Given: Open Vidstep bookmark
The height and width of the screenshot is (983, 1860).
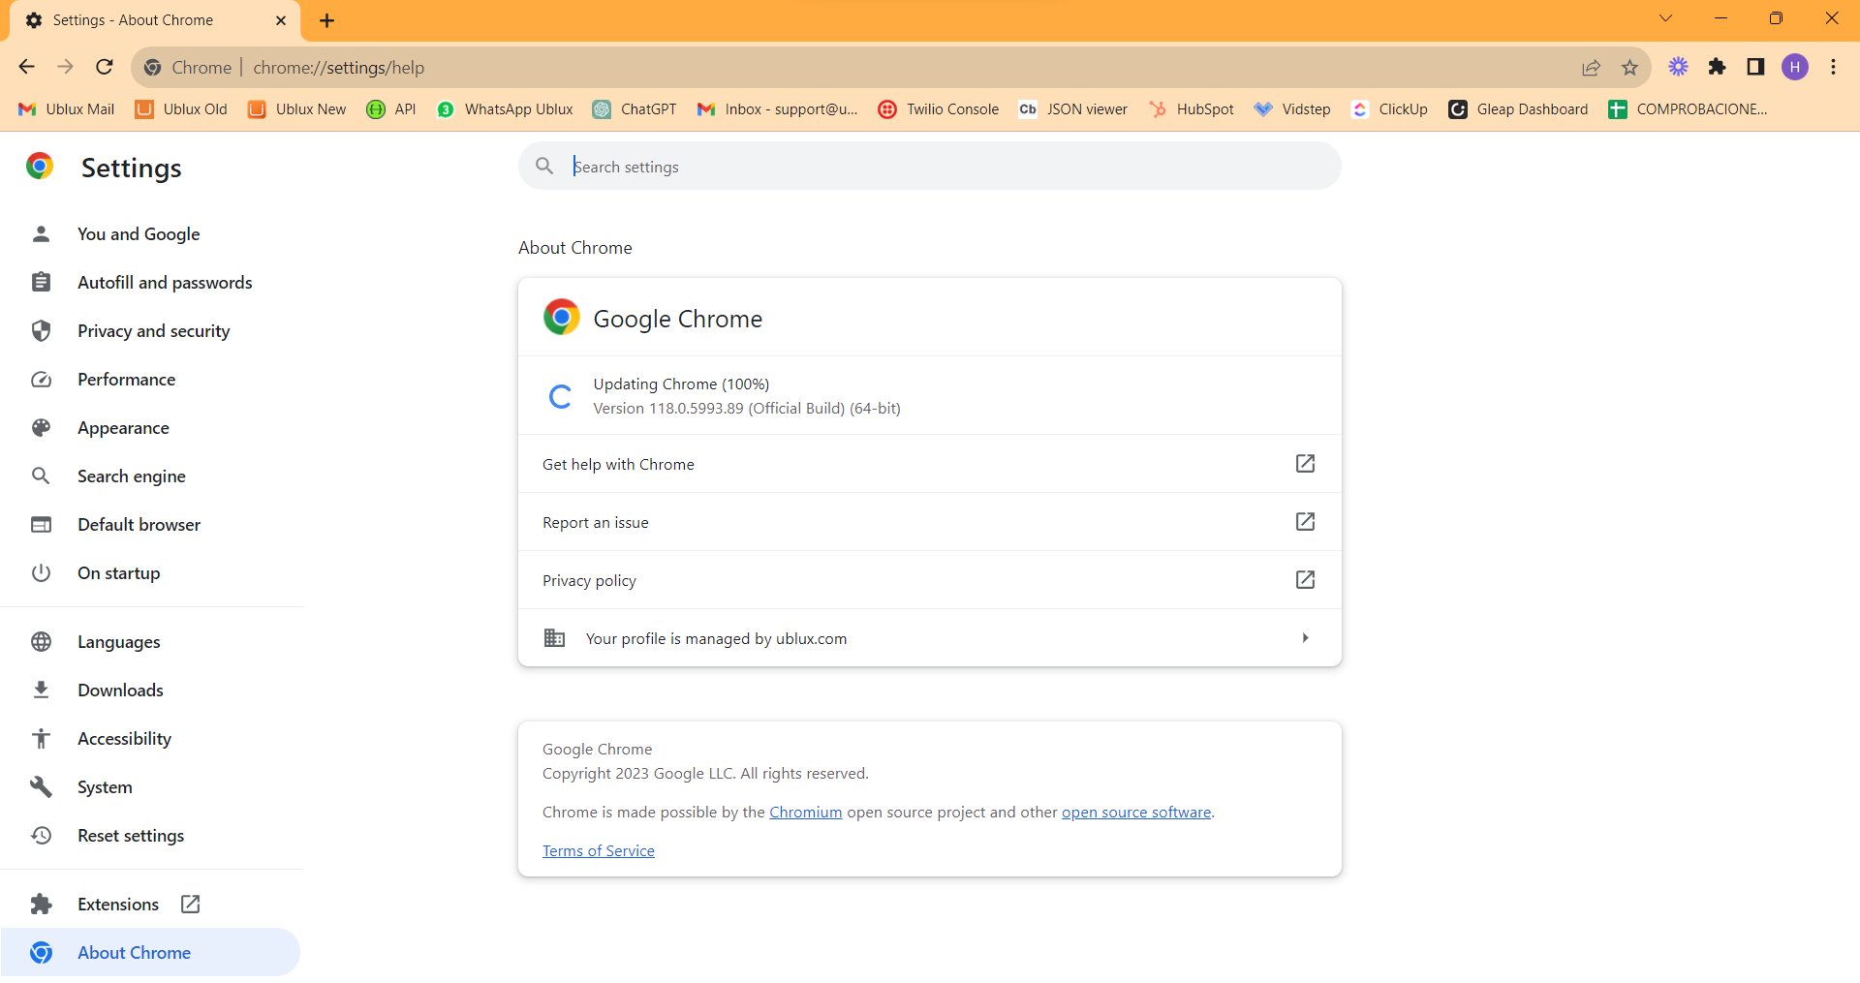Looking at the screenshot, I should [x=1292, y=109].
